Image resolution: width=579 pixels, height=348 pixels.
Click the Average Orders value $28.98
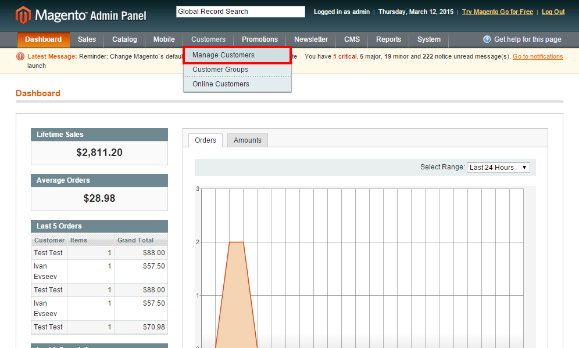[99, 198]
